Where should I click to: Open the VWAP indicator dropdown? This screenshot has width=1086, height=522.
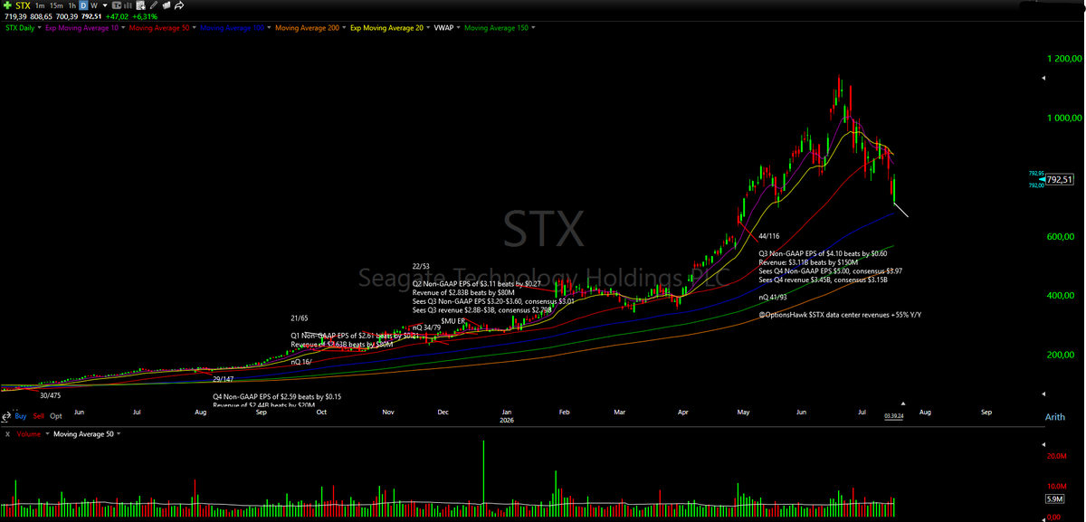click(x=458, y=28)
